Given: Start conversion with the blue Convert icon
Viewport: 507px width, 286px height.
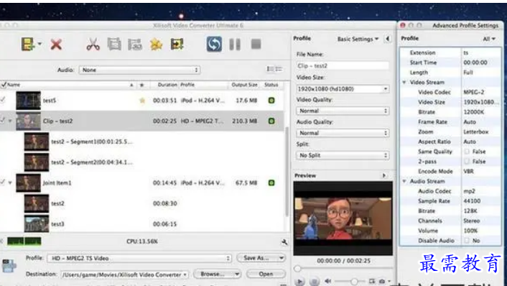Looking at the screenshot, I should coord(214,44).
